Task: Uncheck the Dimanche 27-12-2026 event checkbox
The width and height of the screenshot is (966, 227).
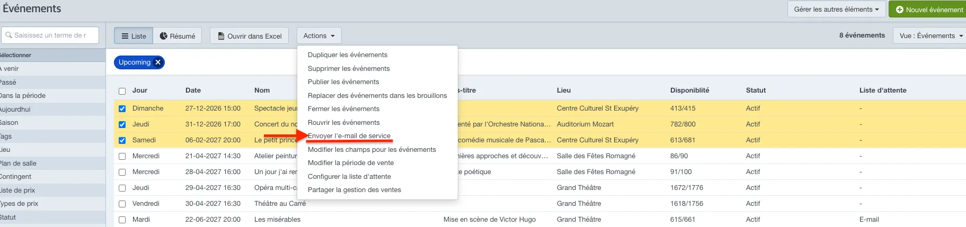Action: pyautogui.click(x=122, y=108)
